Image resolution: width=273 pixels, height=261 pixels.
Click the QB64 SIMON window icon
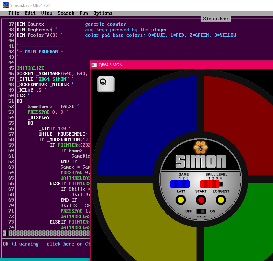(x=94, y=65)
